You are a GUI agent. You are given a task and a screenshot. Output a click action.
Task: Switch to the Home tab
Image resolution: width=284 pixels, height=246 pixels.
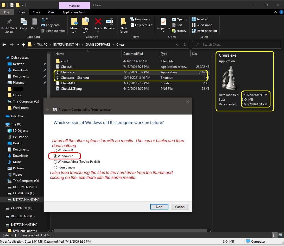coord(21,12)
